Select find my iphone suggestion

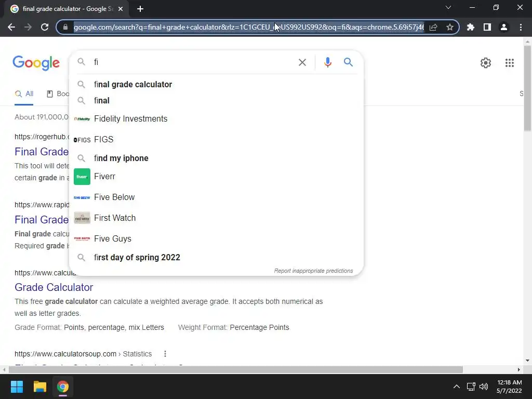pos(216,158)
